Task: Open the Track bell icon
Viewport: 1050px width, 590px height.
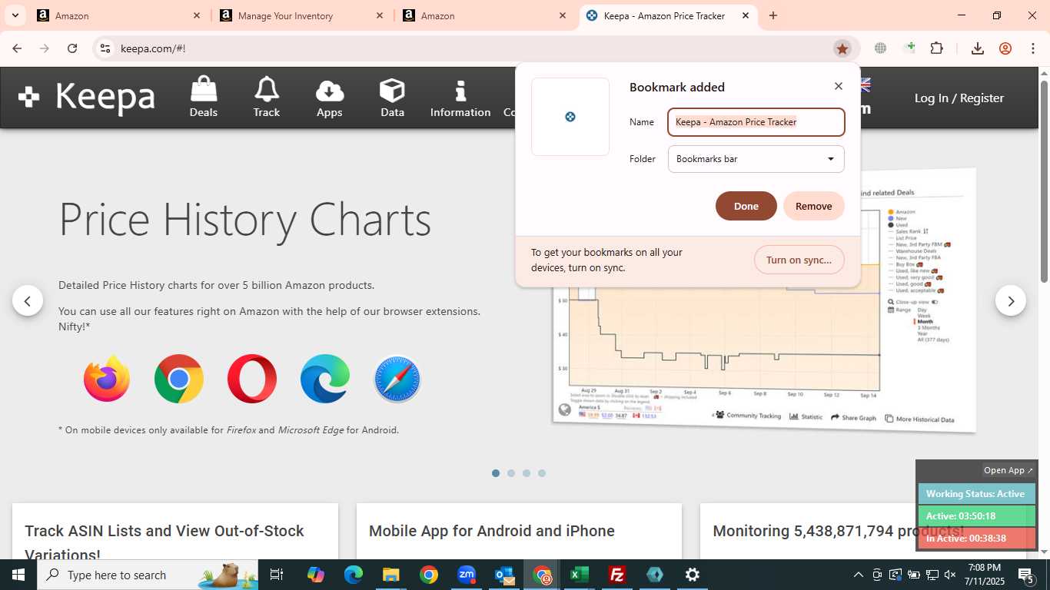Action: [x=267, y=97]
